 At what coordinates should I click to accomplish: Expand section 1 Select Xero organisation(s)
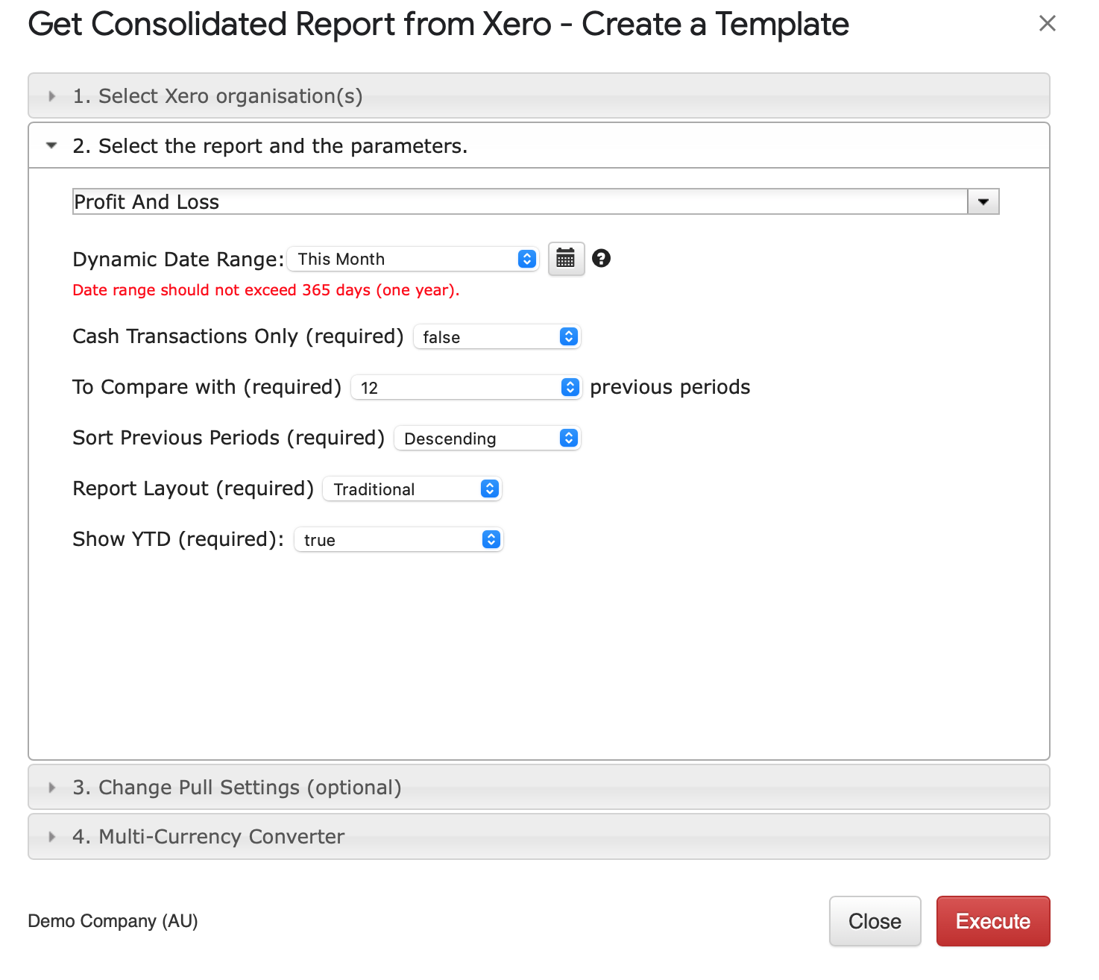point(538,95)
